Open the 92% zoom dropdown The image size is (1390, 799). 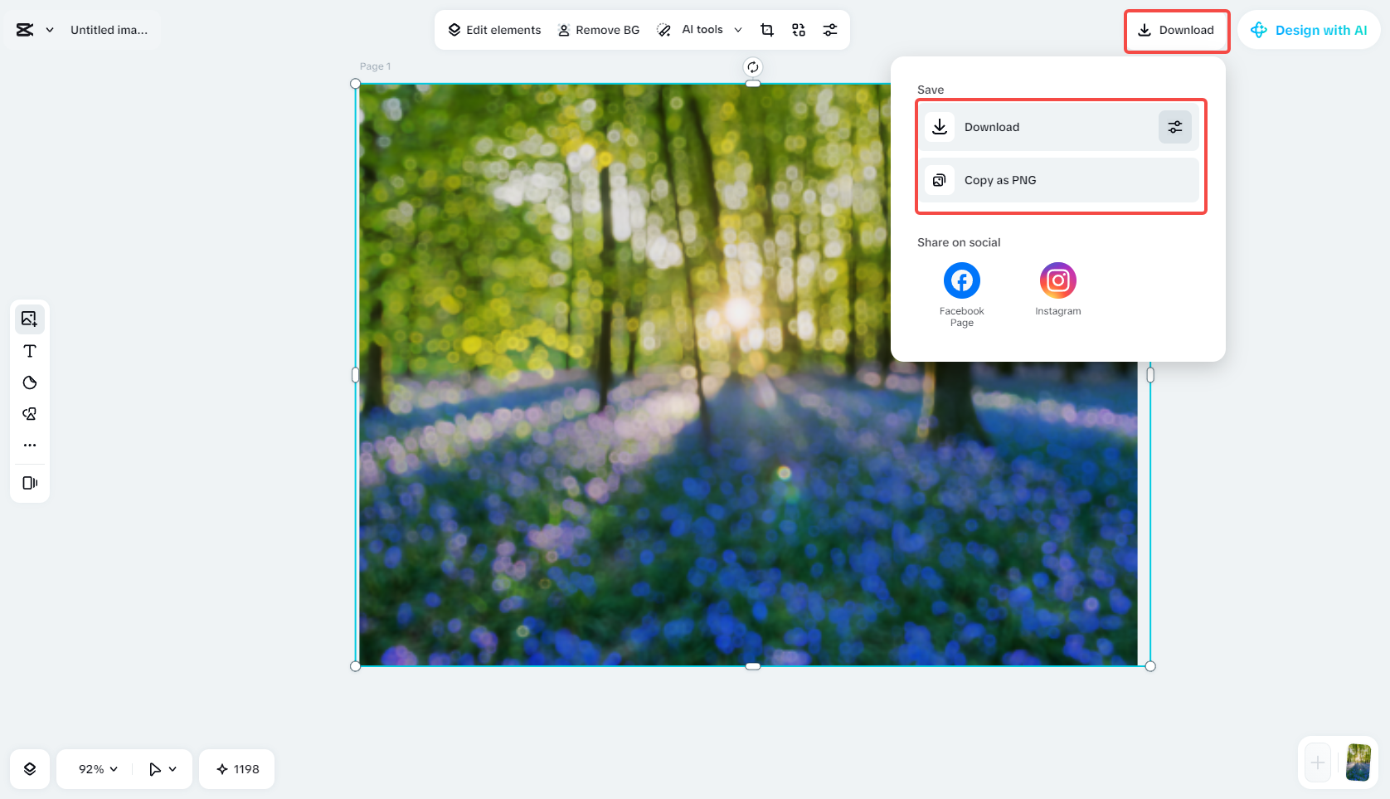pyautogui.click(x=98, y=769)
